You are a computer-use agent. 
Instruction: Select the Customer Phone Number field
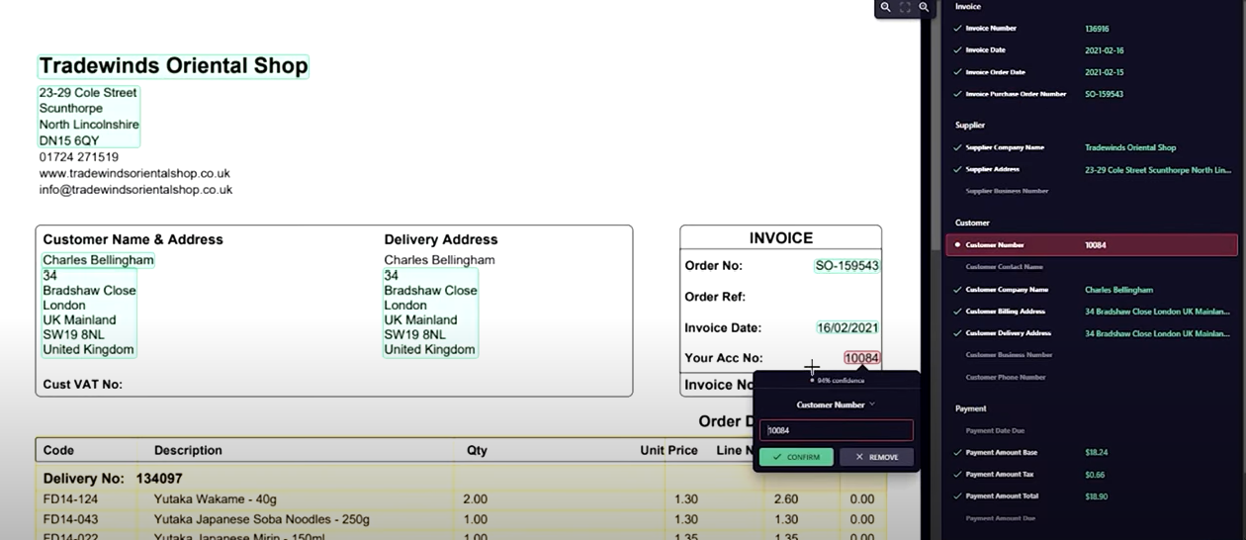pyautogui.click(x=1093, y=377)
